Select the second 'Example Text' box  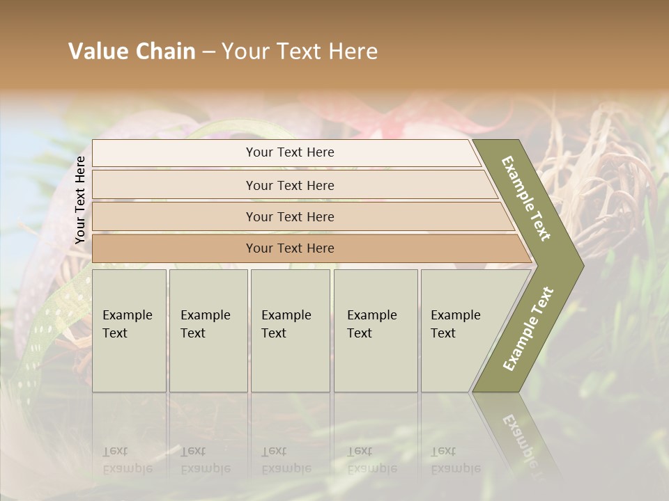coord(208,330)
